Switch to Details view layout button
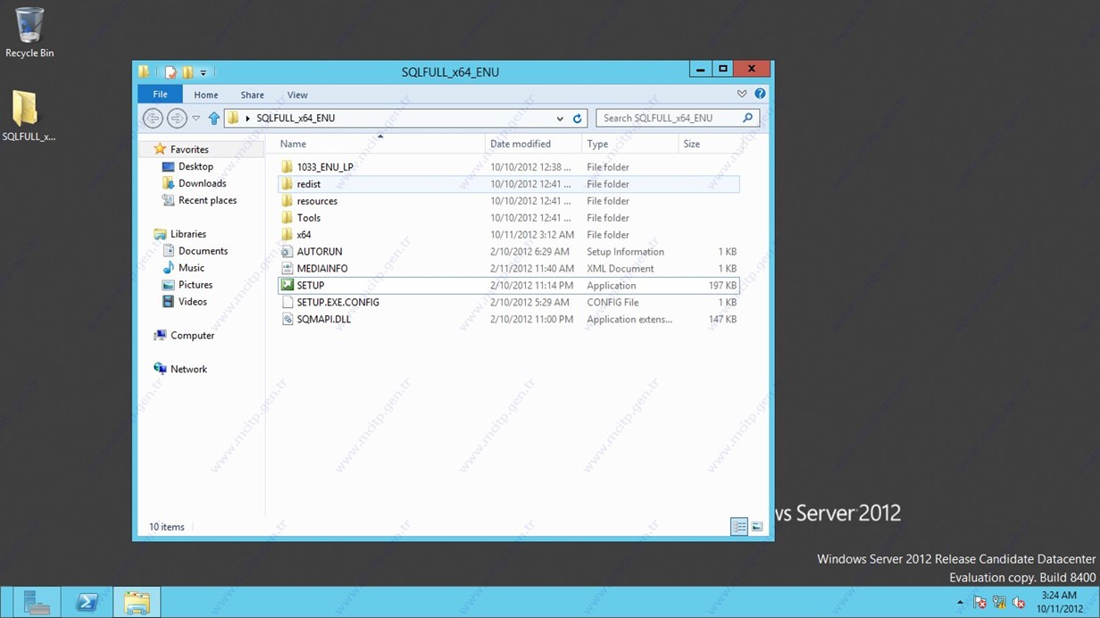The width and height of the screenshot is (1100, 618). coord(739,527)
